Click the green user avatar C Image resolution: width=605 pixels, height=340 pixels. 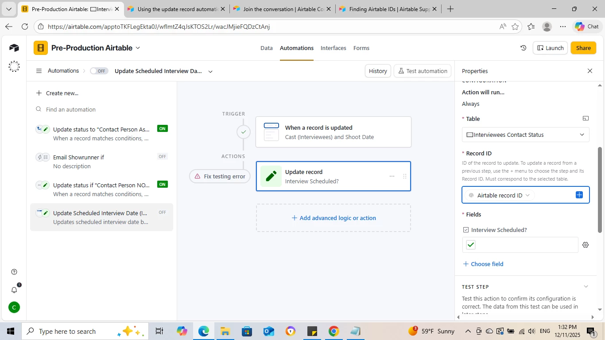(x=14, y=307)
